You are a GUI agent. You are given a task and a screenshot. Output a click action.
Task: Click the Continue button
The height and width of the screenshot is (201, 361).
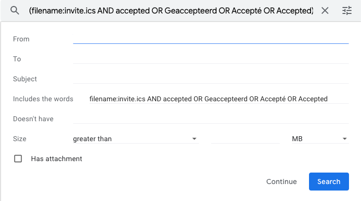[x=281, y=182]
